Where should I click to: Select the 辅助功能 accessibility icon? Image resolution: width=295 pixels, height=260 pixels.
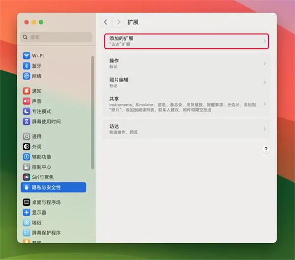tap(27, 157)
